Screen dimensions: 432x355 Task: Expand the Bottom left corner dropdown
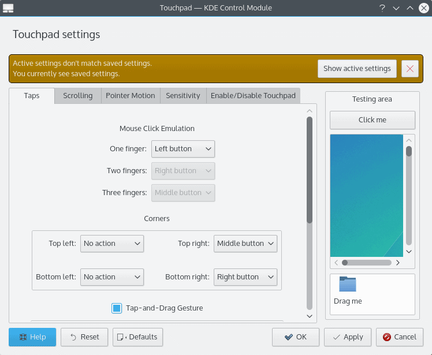pos(111,277)
